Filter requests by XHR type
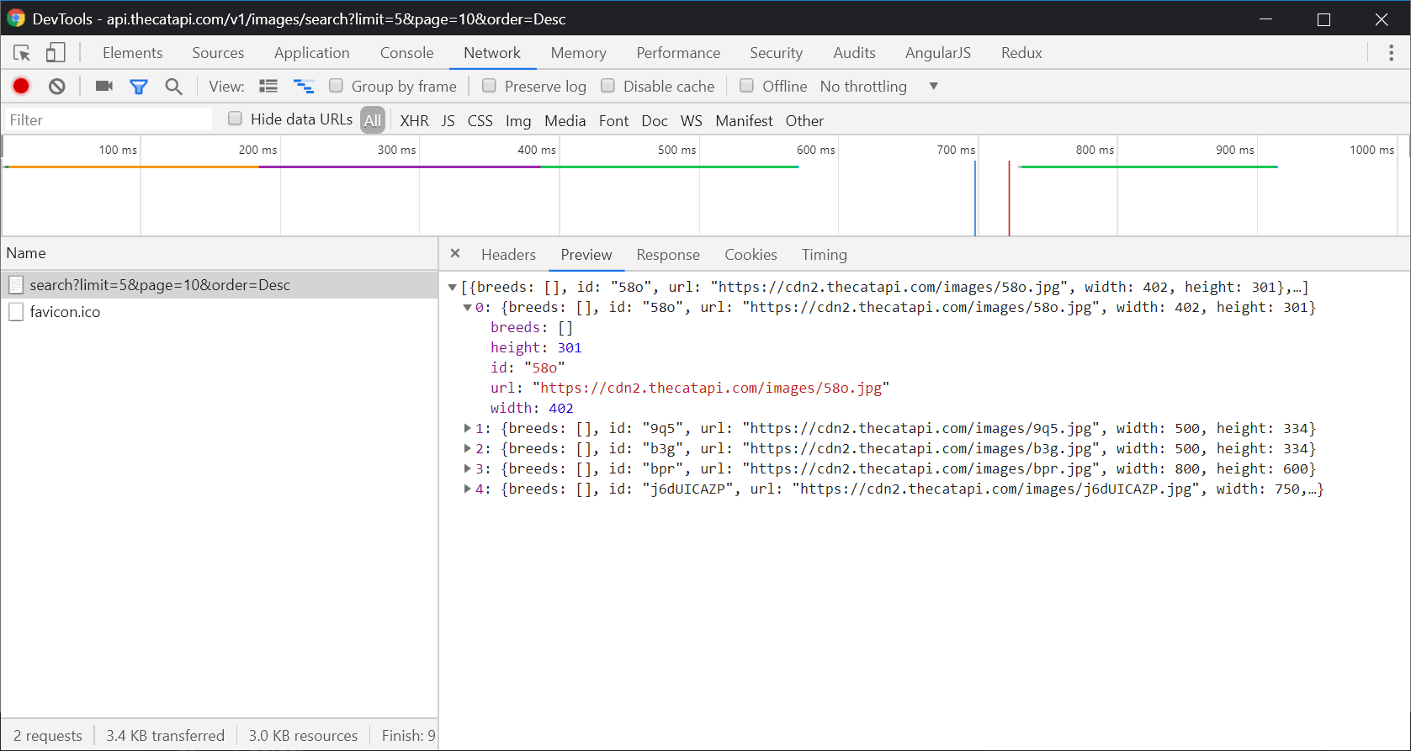Image resolution: width=1411 pixels, height=751 pixels. pos(414,120)
